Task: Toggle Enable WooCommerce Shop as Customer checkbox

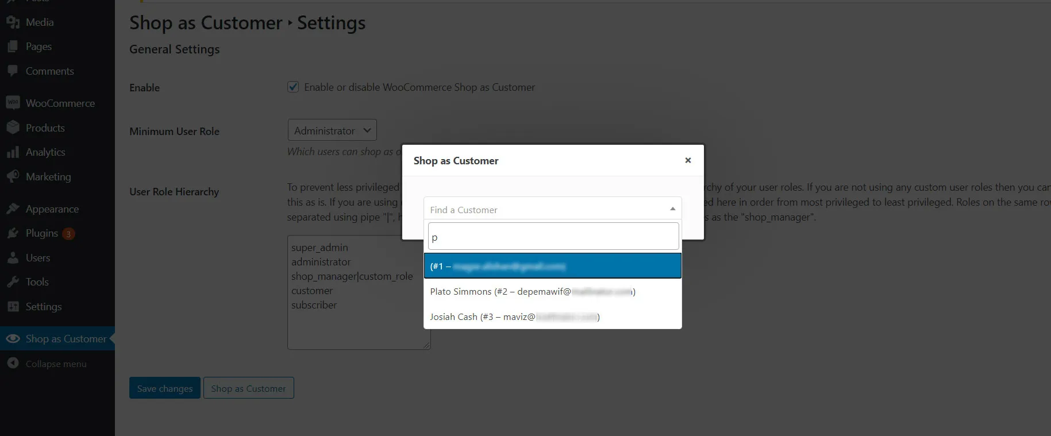Action: [293, 87]
